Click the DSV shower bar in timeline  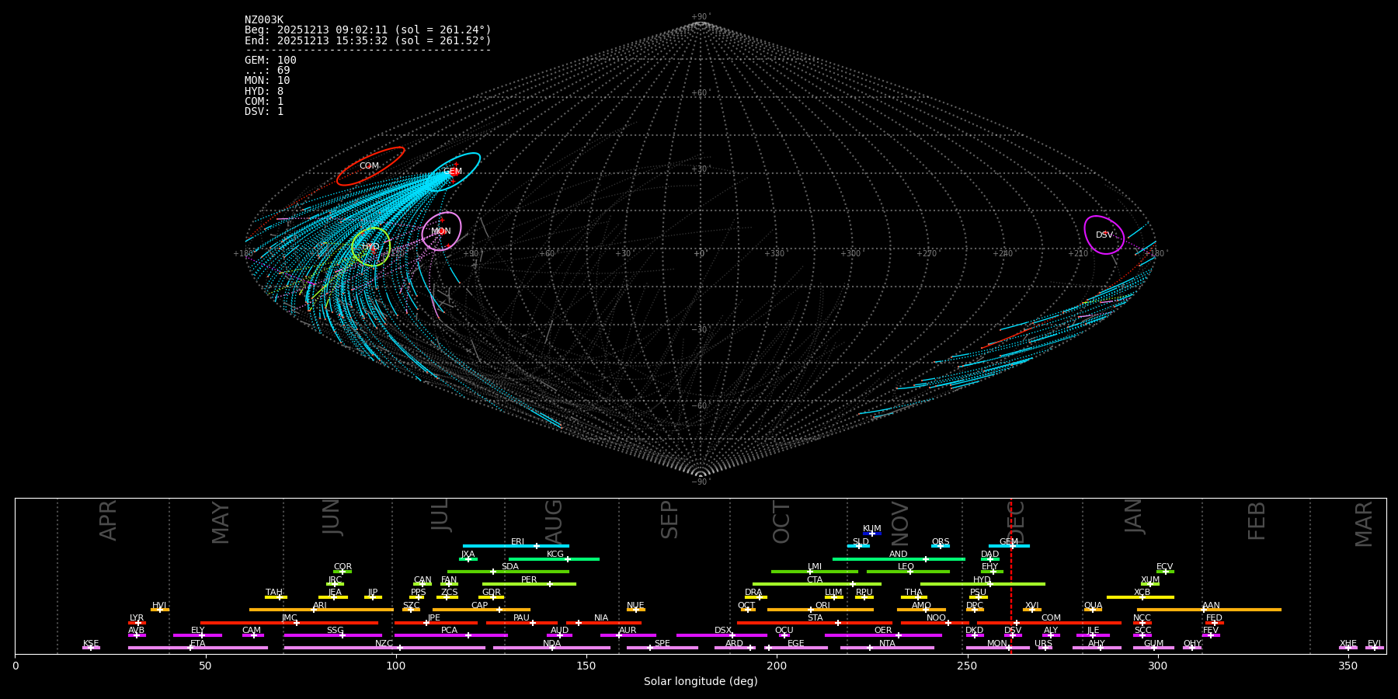point(1013,635)
